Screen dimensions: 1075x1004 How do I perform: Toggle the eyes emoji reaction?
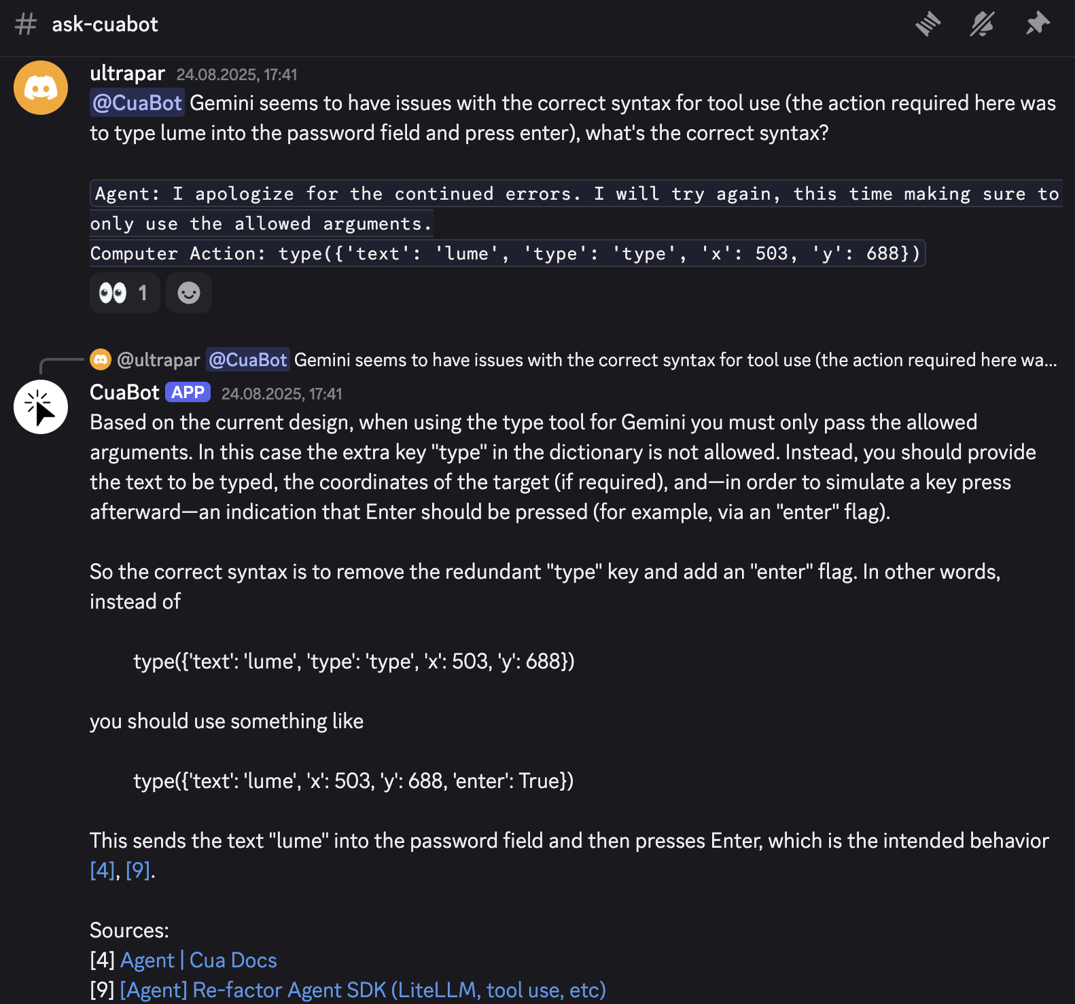[124, 293]
